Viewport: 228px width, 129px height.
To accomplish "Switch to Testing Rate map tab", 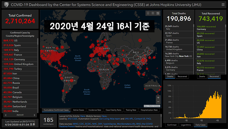I will (131, 110).
